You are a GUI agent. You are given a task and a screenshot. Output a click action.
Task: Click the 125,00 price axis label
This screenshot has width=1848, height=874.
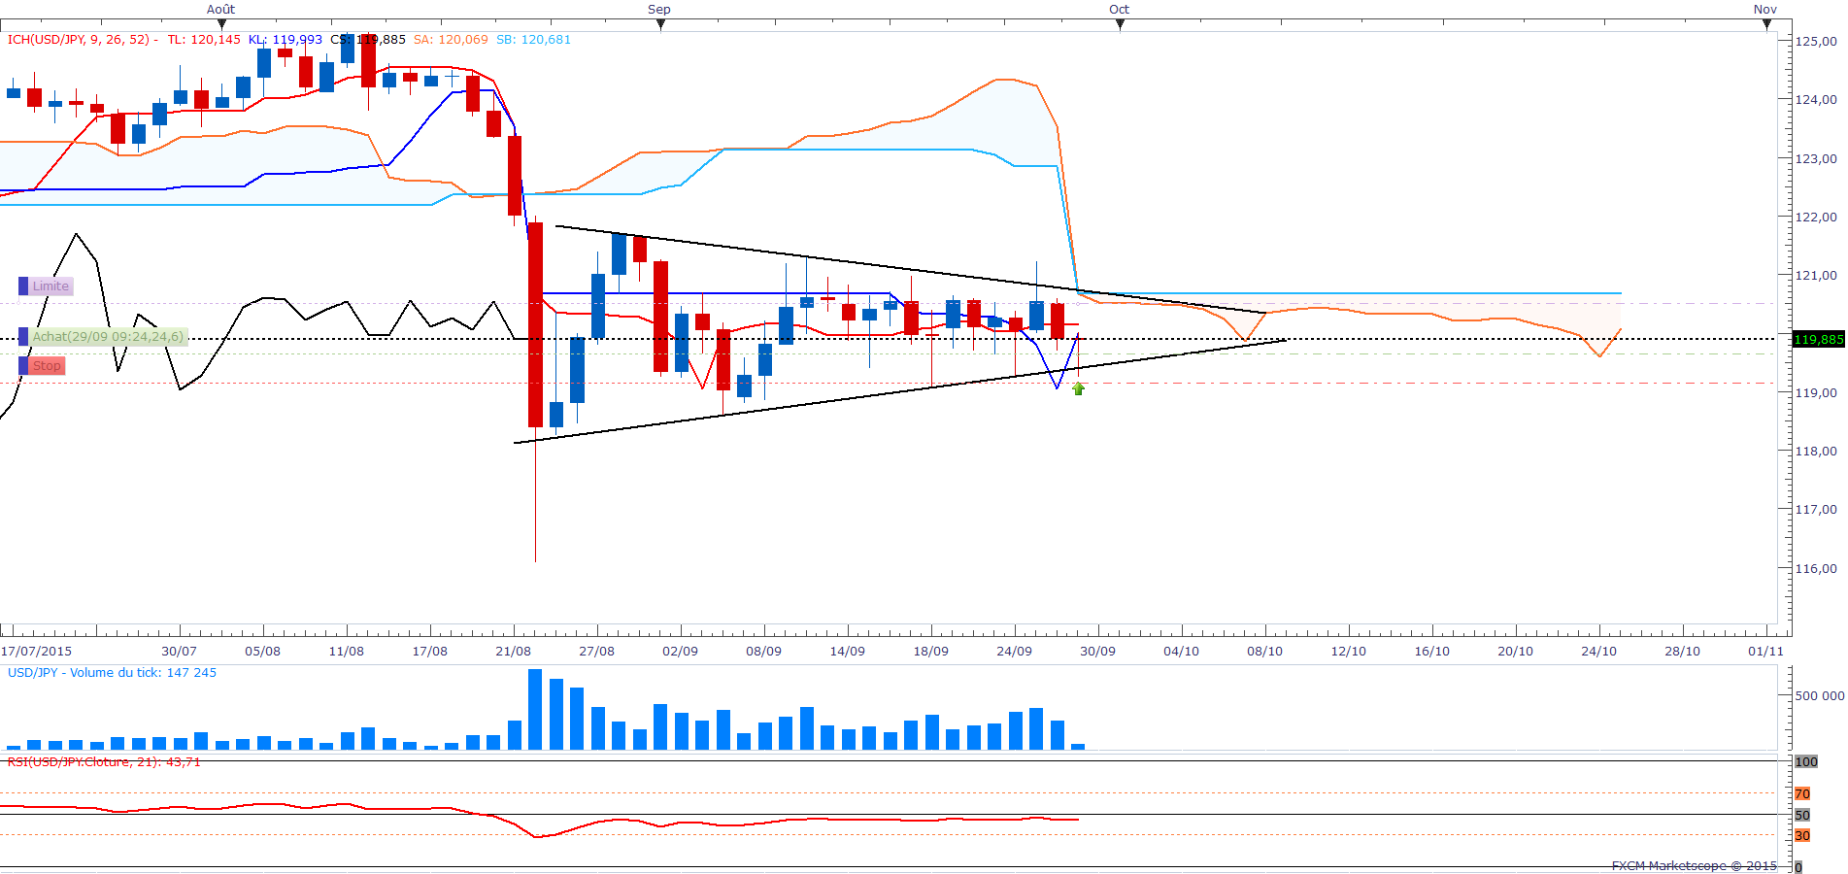coord(1816,41)
